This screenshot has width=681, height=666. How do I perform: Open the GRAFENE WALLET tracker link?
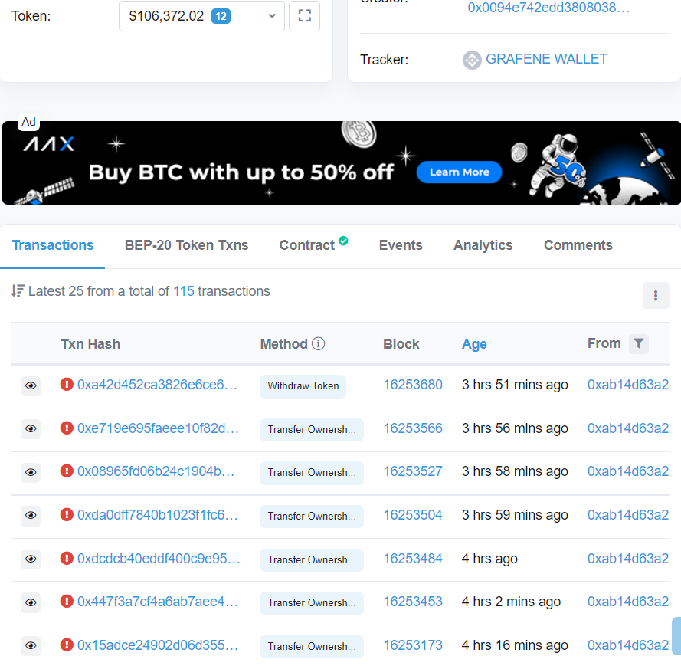[546, 59]
